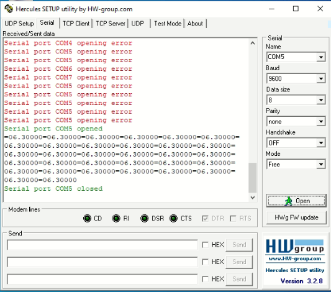331x292 pixels.
Task: Minimize the Hercules window
Action: 271,9
